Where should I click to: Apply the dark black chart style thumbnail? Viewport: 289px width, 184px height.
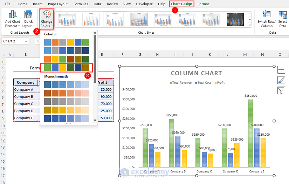(x=235, y=19)
